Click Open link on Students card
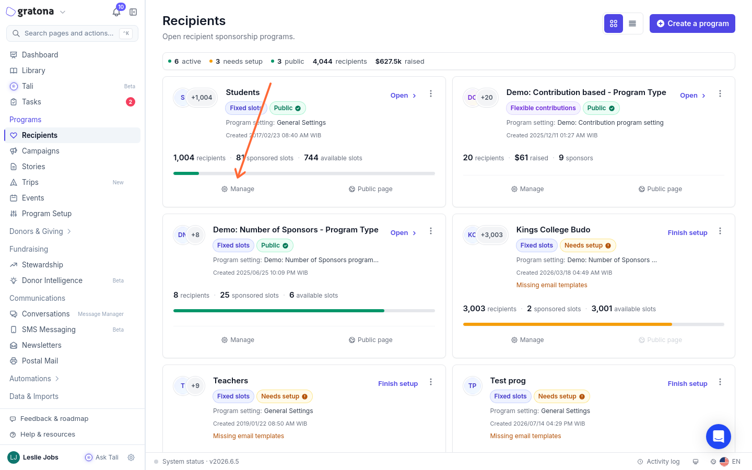The width and height of the screenshot is (752, 470). (403, 96)
